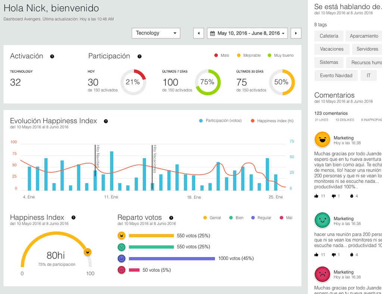Toggle the Happiness index (hi) series
Image resolution: width=382 pixels, height=294 pixels.
pyautogui.click(x=272, y=121)
